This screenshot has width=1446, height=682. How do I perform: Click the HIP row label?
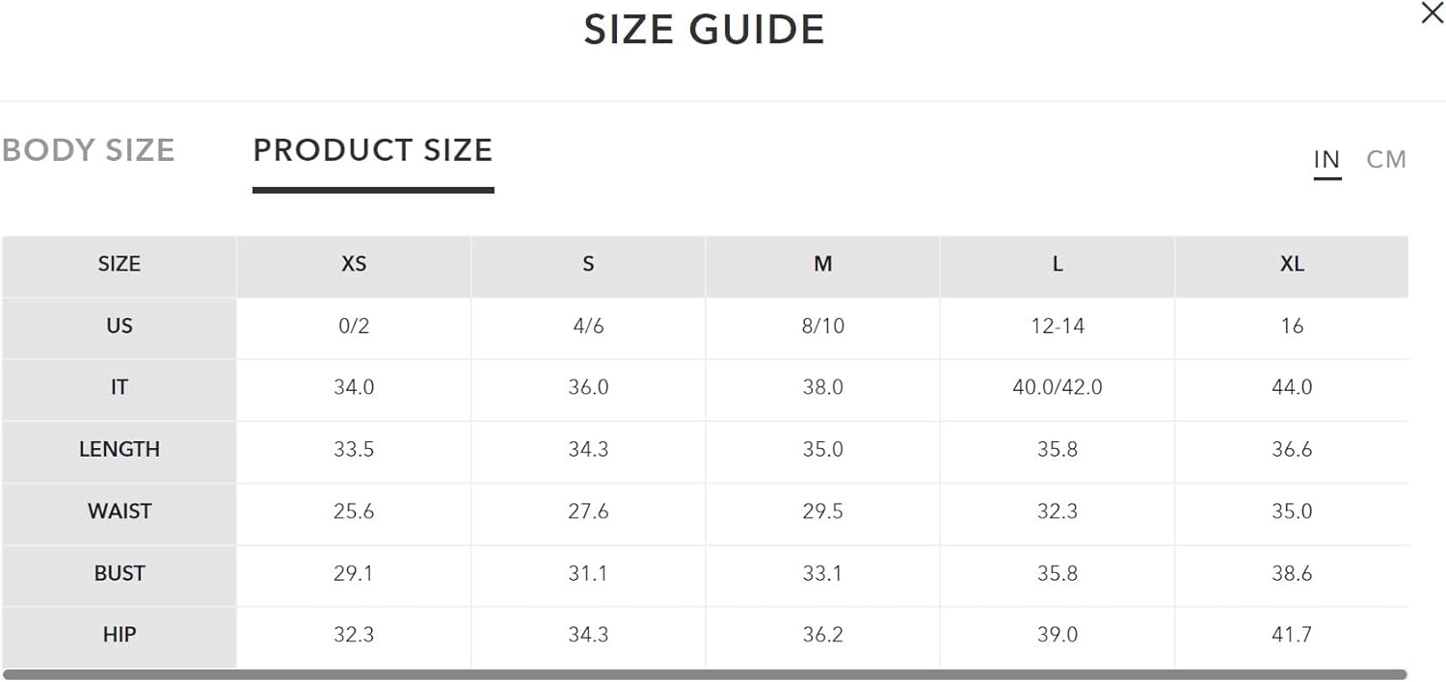click(120, 635)
